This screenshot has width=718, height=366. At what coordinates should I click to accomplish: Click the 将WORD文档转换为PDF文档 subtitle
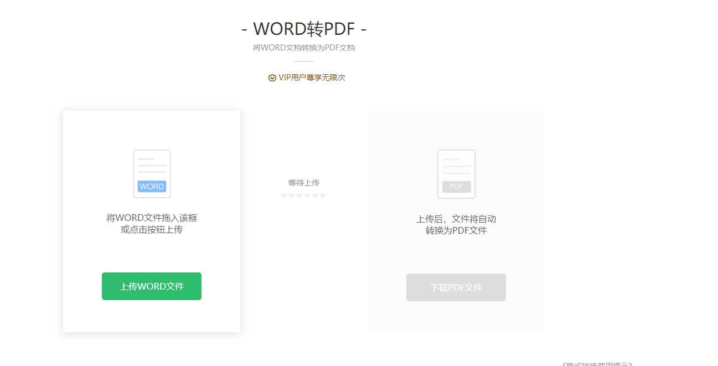[x=304, y=48]
